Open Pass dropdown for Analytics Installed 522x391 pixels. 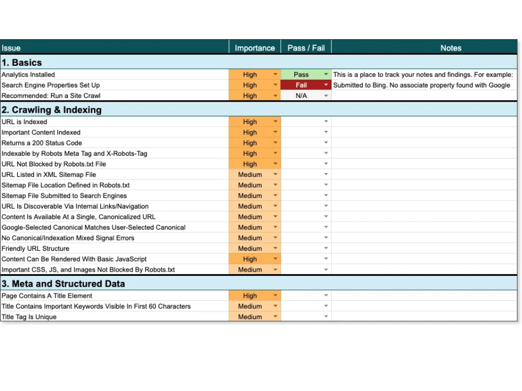click(326, 74)
